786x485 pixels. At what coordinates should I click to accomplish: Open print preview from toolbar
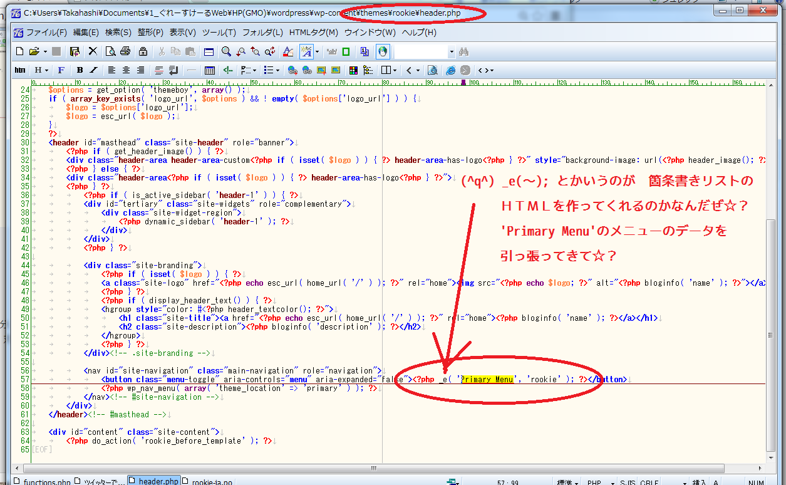coord(110,51)
